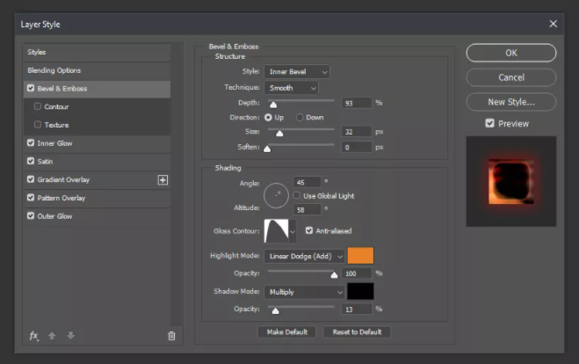This screenshot has height=364, width=579.
Task: Click the OK button
Action: [x=511, y=53]
